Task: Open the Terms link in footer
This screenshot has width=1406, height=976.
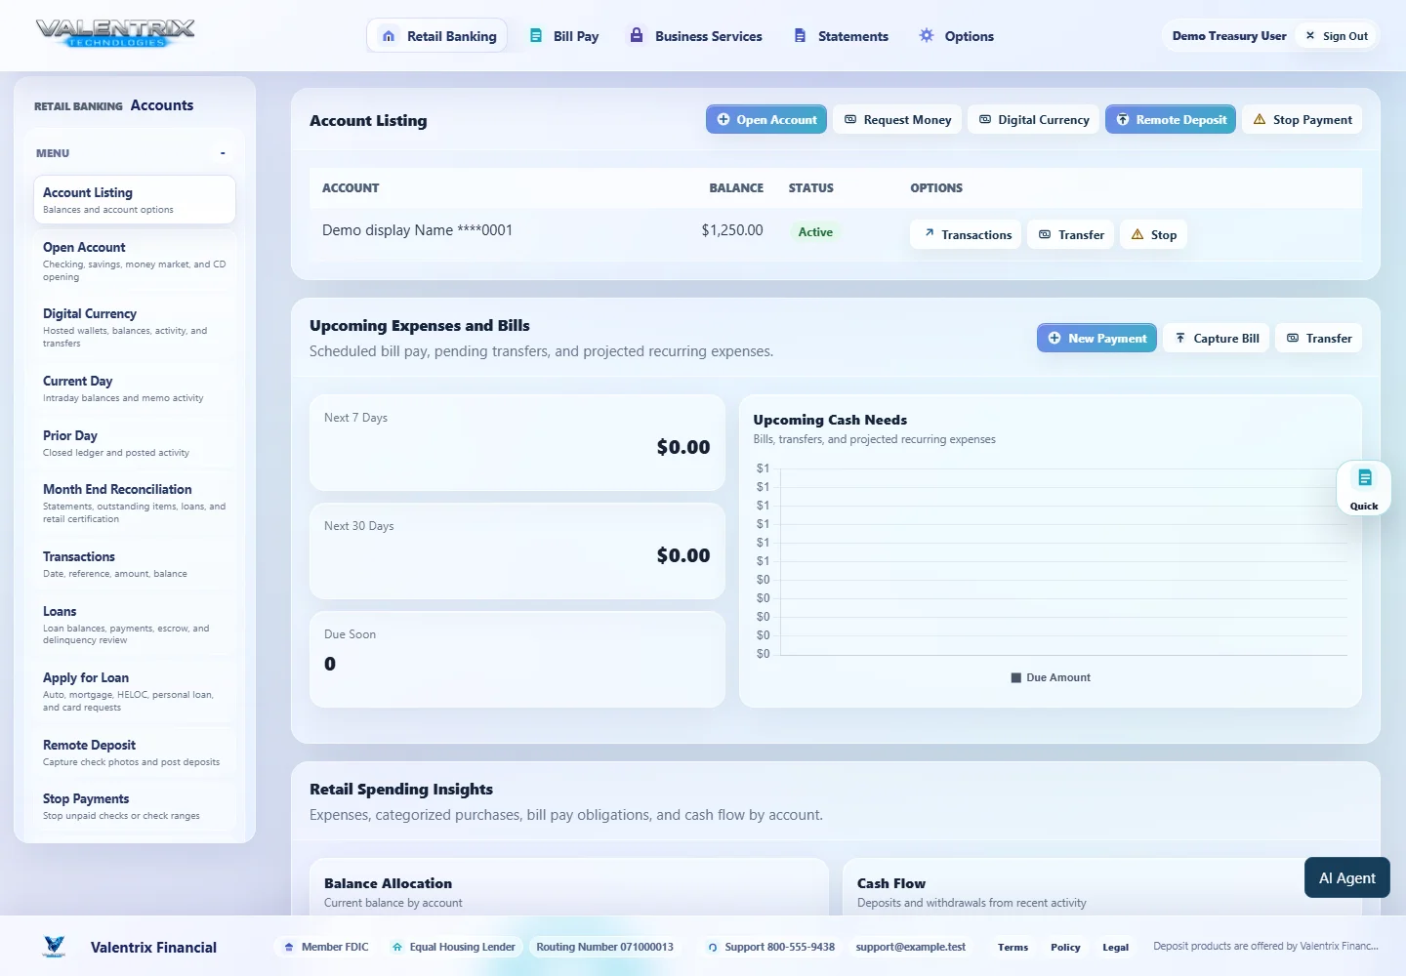Action: 1013,947
